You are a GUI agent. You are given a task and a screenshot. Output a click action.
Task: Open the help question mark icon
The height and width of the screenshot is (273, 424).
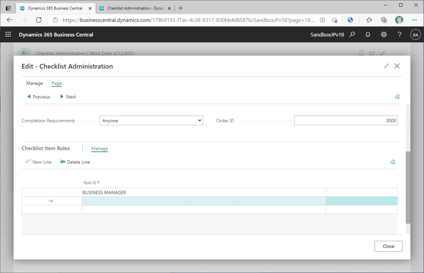[x=400, y=35]
